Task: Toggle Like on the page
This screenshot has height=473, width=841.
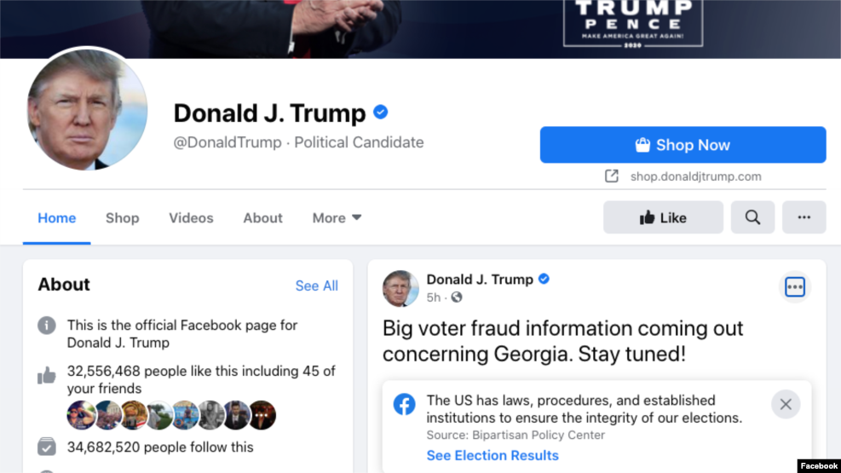Action: 663,217
